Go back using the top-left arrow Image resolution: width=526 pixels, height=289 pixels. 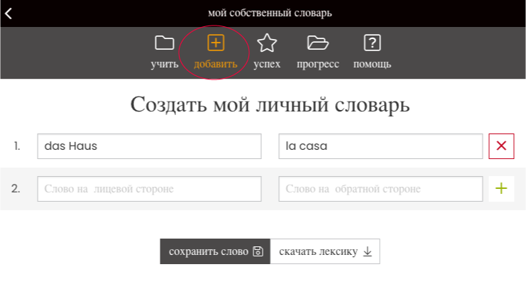(x=9, y=13)
